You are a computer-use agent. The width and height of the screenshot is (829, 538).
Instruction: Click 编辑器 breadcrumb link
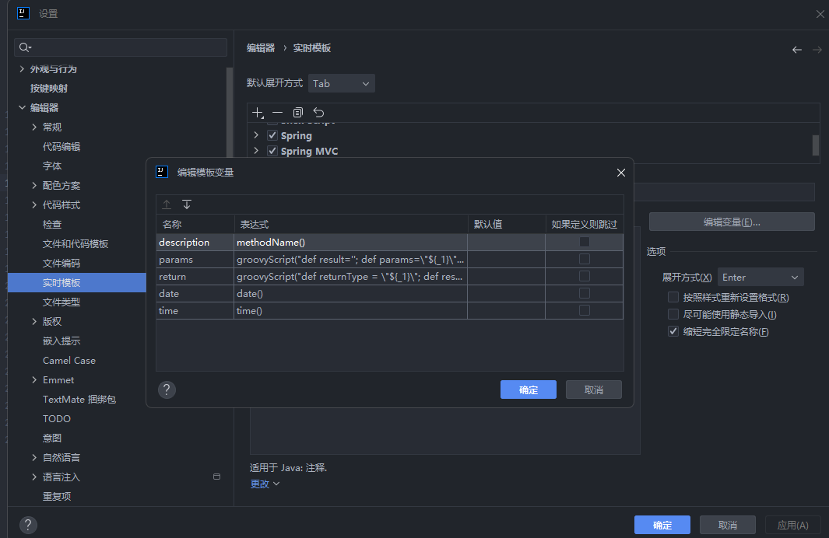[x=261, y=48]
